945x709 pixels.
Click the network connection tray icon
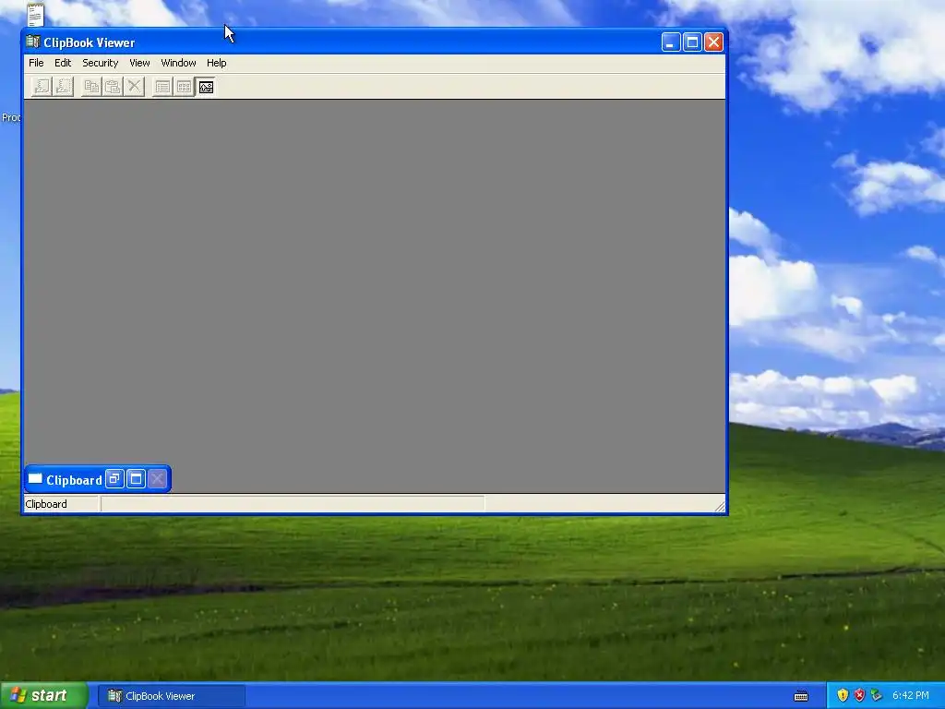pyautogui.click(x=877, y=696)
